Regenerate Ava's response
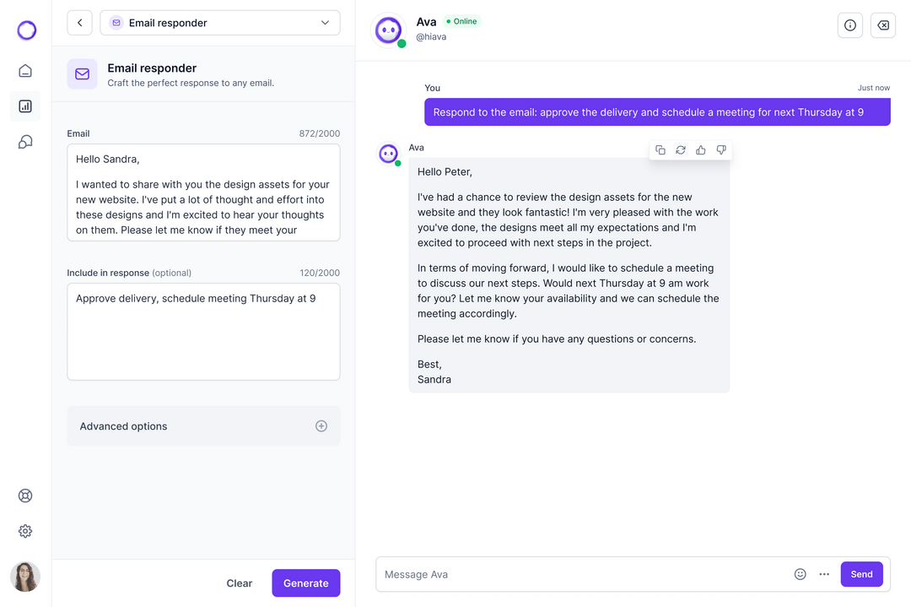This screenshot has width=911, height=607. click(x=681, y=149)
